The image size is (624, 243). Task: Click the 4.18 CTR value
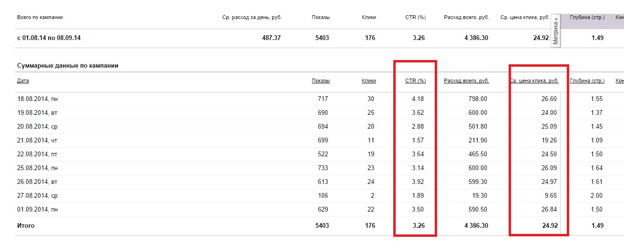tap(418, 99)
